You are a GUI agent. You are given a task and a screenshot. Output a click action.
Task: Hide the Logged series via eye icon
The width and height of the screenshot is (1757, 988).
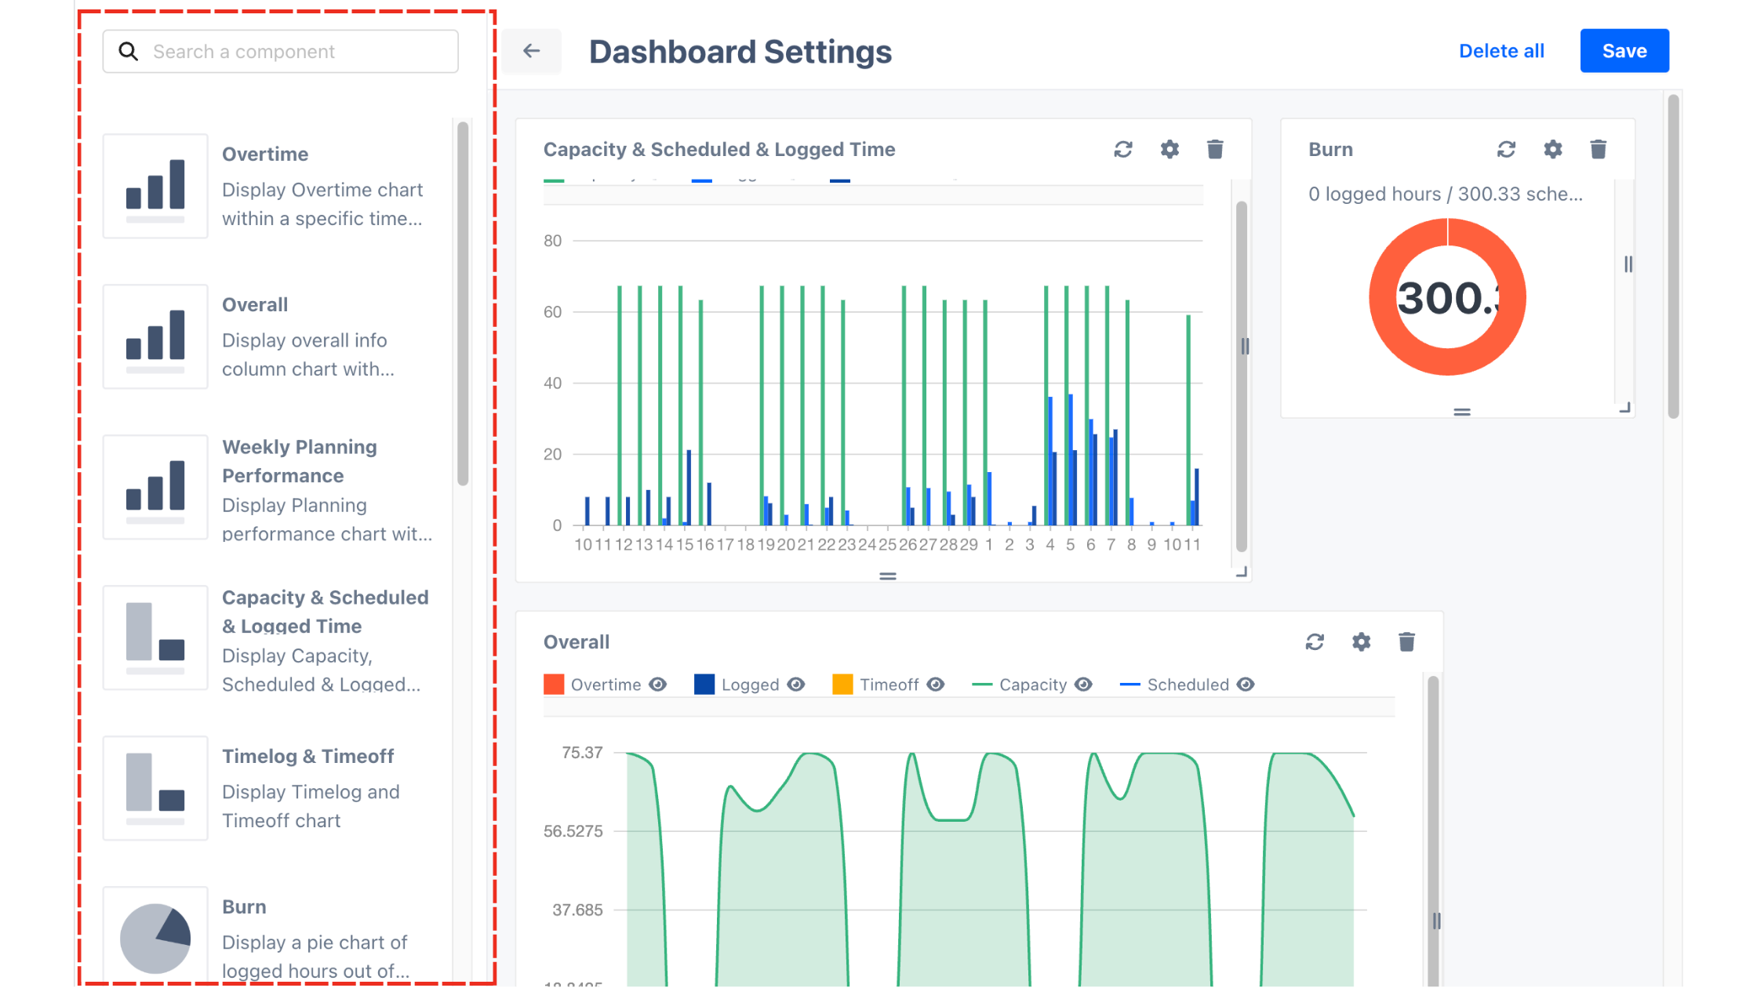point(795,685)
